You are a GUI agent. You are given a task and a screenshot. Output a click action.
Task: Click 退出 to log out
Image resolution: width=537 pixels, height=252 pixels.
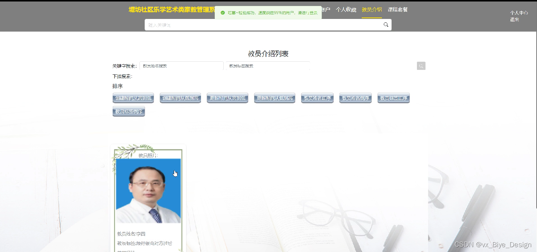pos(515,19)
